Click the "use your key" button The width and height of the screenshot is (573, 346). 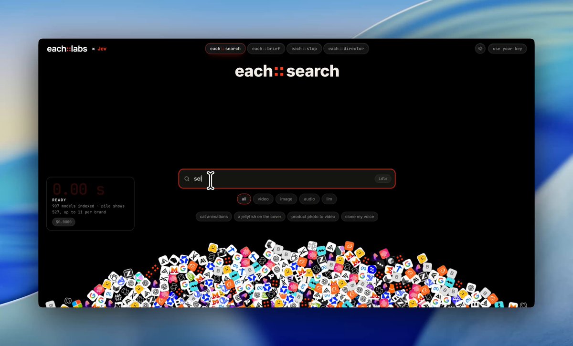pos(507,49)
